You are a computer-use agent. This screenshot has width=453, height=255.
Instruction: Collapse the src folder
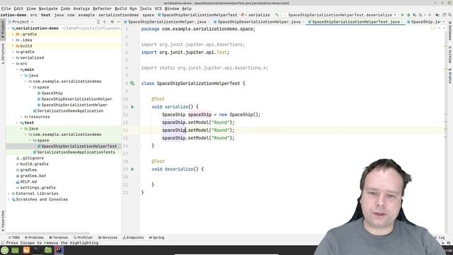(x=13, y=64)
